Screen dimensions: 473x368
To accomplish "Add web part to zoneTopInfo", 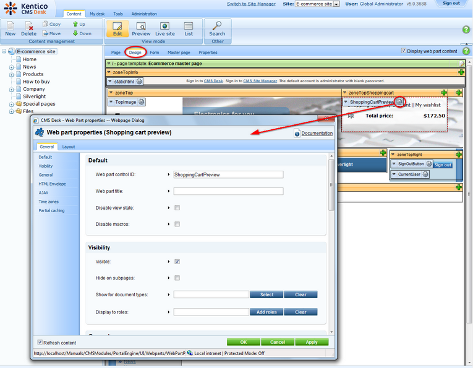I will point(461,72).
